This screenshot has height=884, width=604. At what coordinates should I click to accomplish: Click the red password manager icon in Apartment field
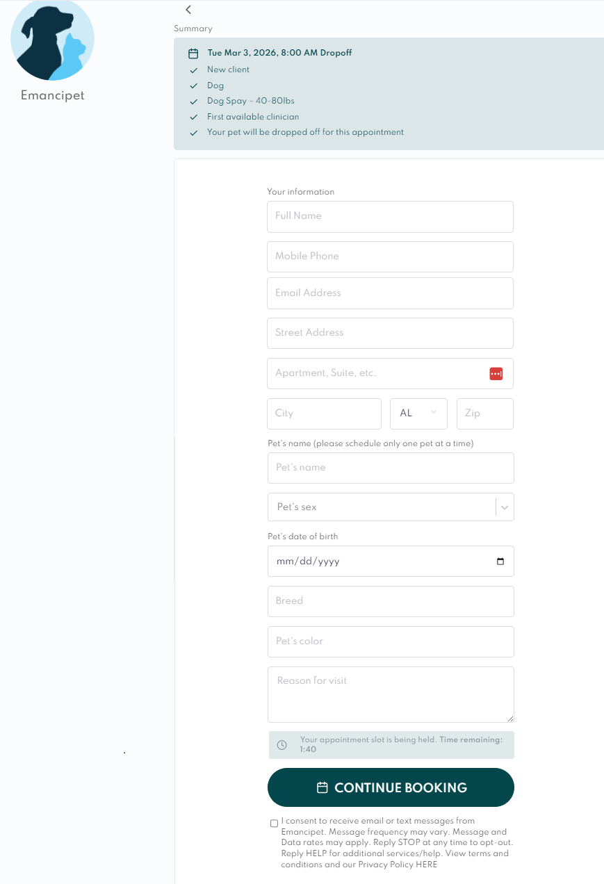coord(496,374)
